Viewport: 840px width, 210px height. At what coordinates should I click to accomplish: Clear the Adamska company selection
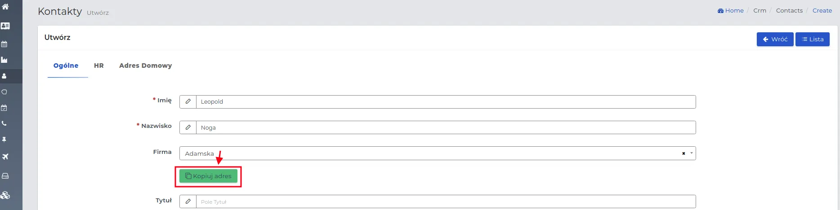coord(684,153)
